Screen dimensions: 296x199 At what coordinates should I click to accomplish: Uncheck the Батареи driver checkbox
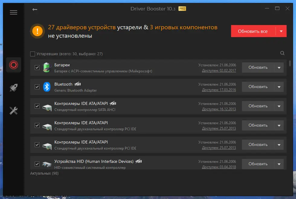(x=37, y=67)
